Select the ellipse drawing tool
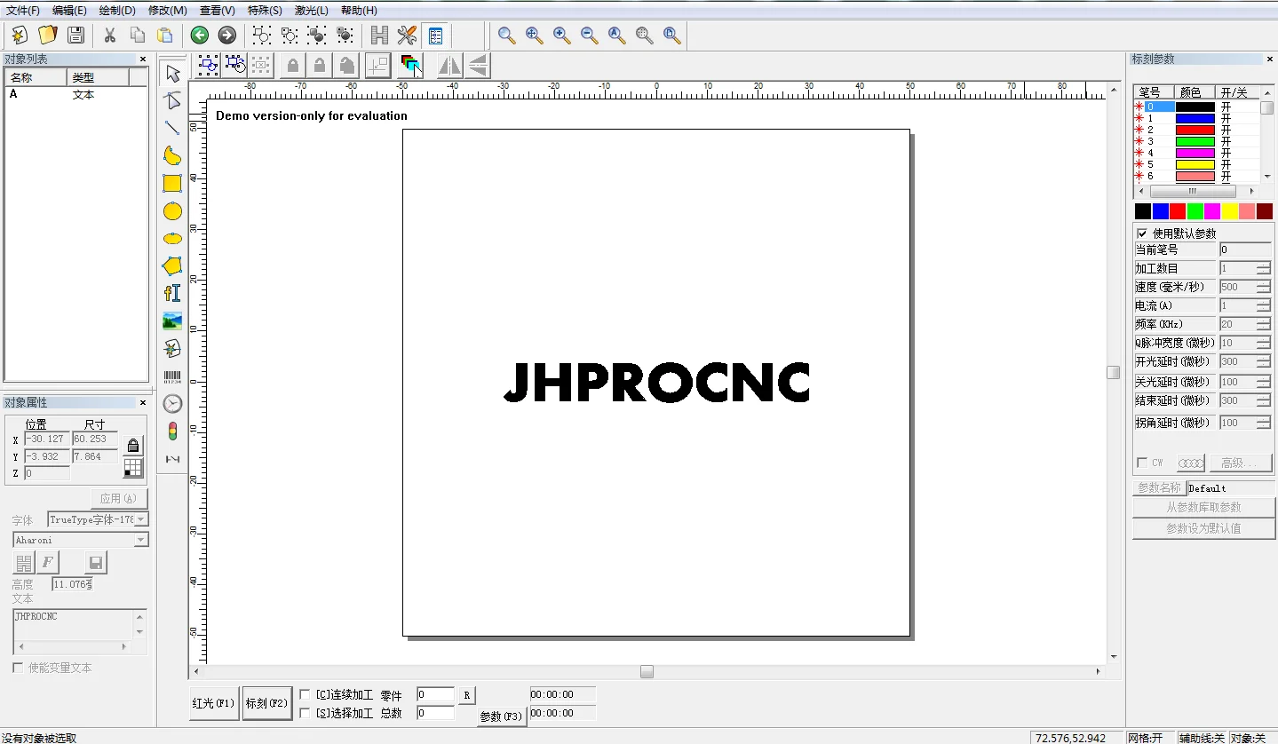This screenshot has width=1278, height=744. (x=172, y=239)
